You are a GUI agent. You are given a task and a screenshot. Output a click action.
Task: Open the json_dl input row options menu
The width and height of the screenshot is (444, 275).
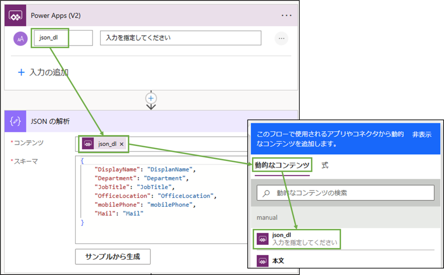coord(281,38)
